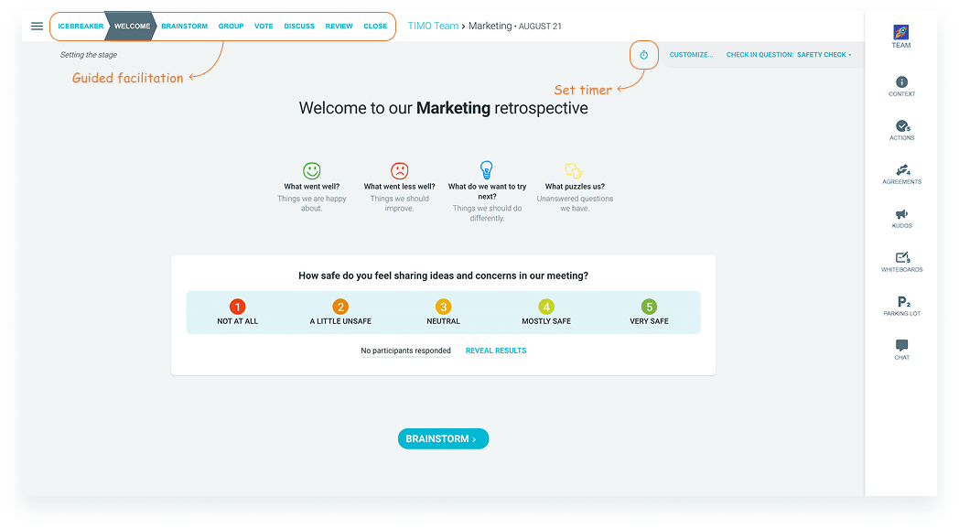Image resolution: width=959 pixels, height=529 pixels.
Task: Click What do we want to try next? heading
Action: [487, 191]
